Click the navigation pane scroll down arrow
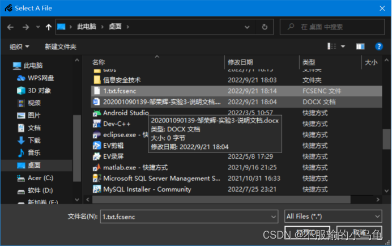Viewport: 392px width, 246px height. coord(77,200)
